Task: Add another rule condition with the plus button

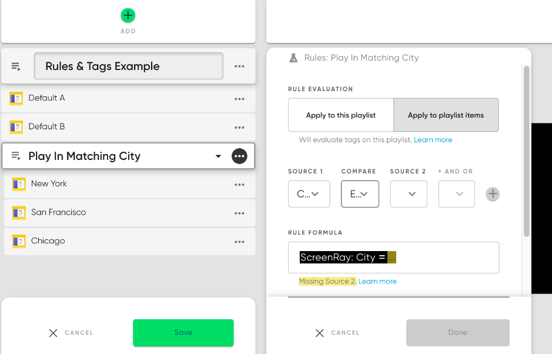Action: point(493,193)
